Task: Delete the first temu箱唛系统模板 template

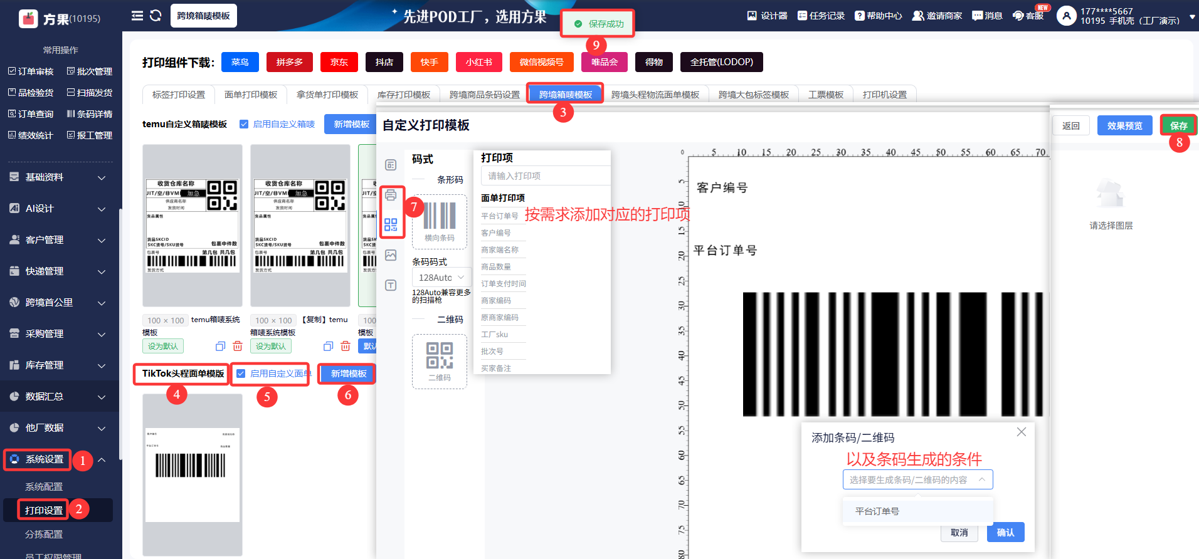Action: tap(238, 346)
